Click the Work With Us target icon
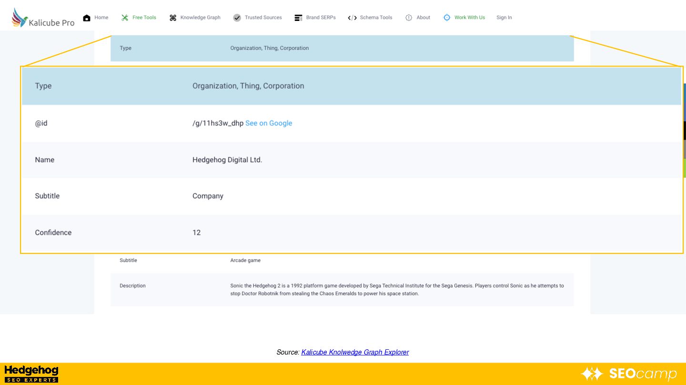Screen dimensions: 686x385 [x=447, y=18]
